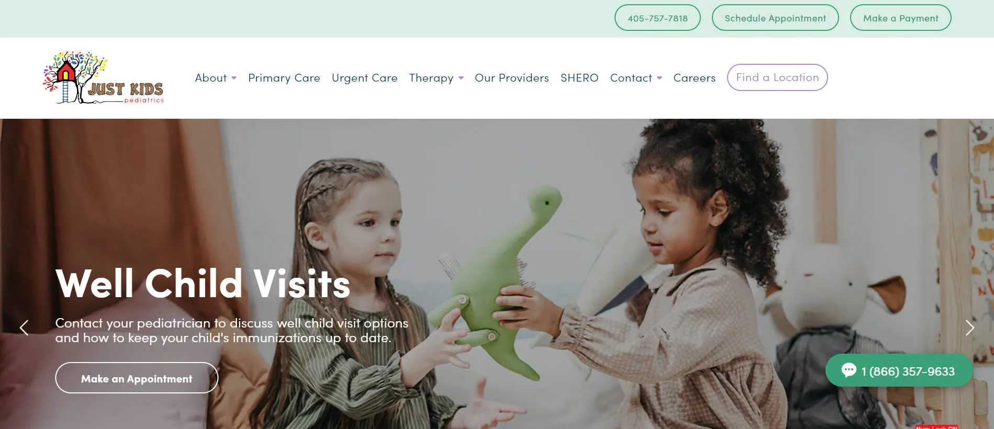Screen dimensions: 994x429
Task: Open Make a Payment
Action: pos(900,18)
